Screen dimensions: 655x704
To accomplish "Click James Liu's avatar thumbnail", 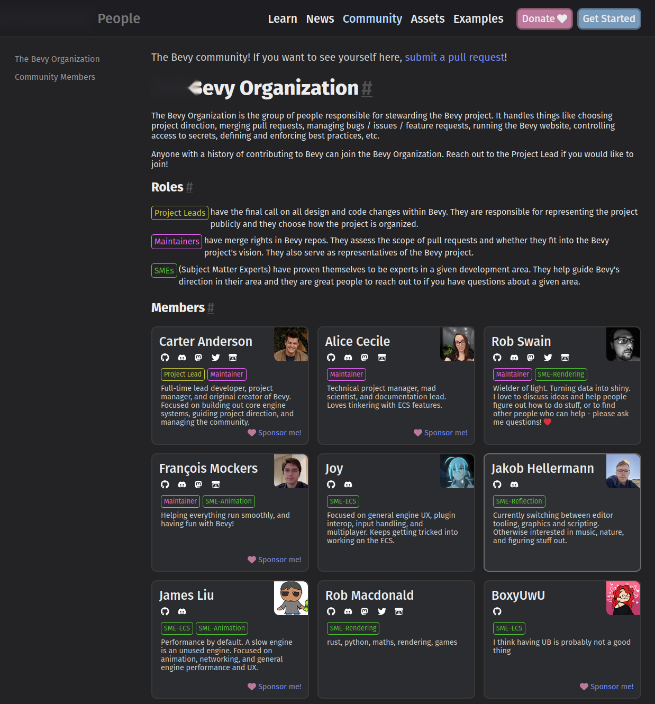I will 291,598.
